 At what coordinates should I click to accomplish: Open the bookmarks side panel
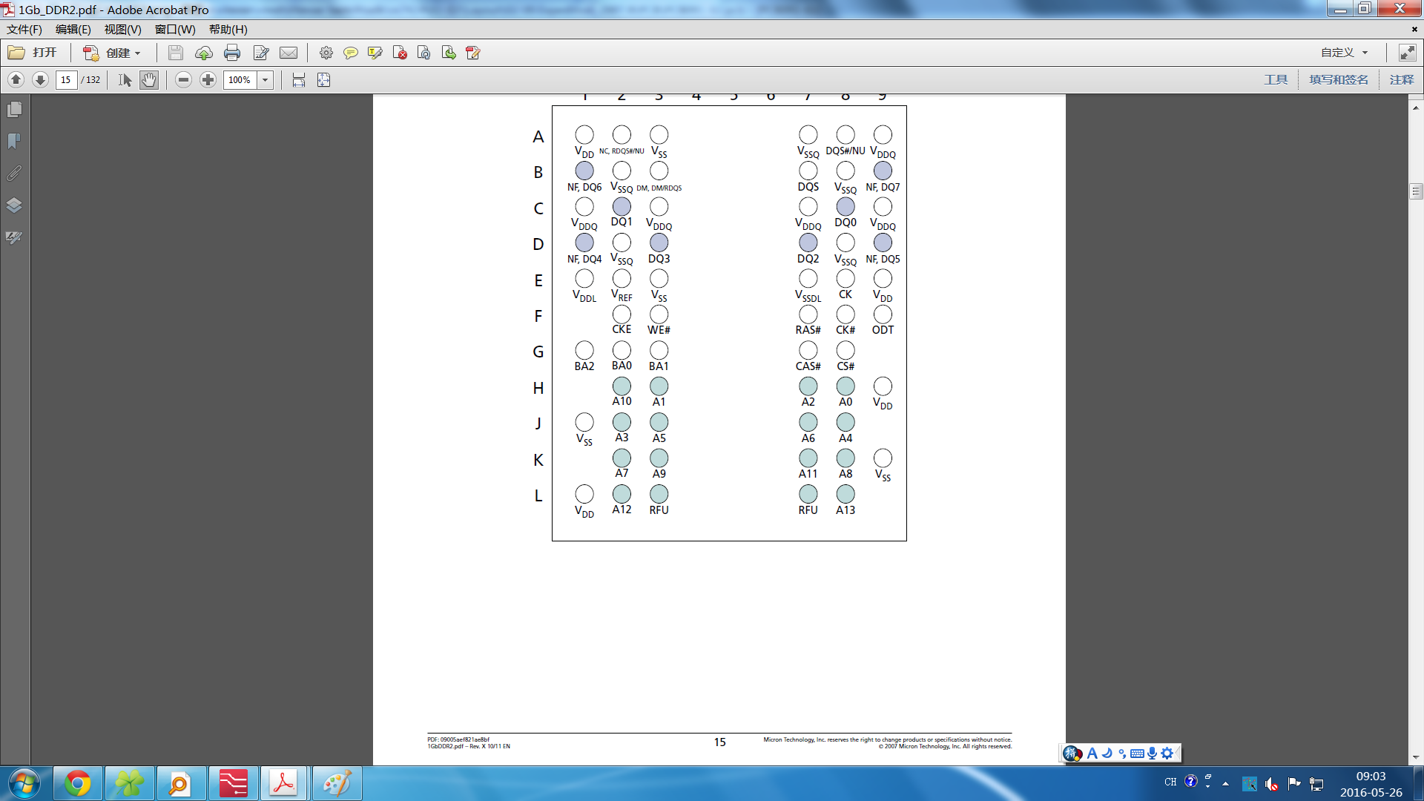[14, 141]
